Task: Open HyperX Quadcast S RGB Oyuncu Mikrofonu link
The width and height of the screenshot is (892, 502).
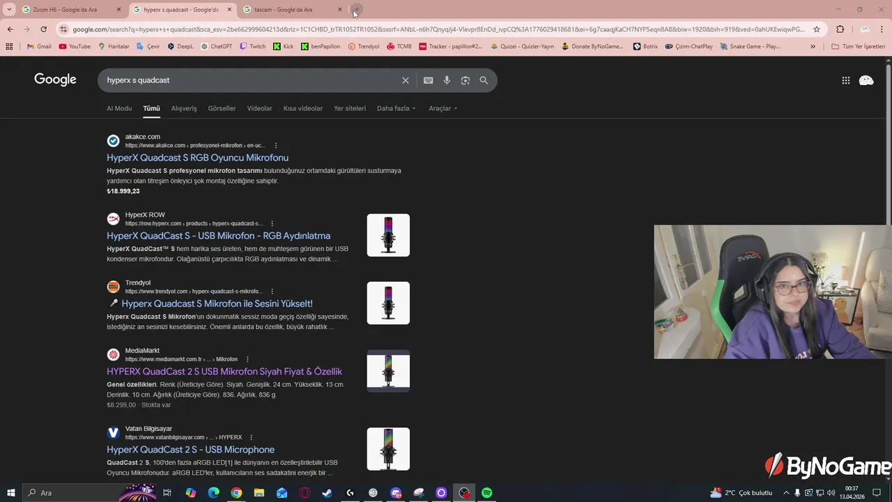Action: point(197,158)
